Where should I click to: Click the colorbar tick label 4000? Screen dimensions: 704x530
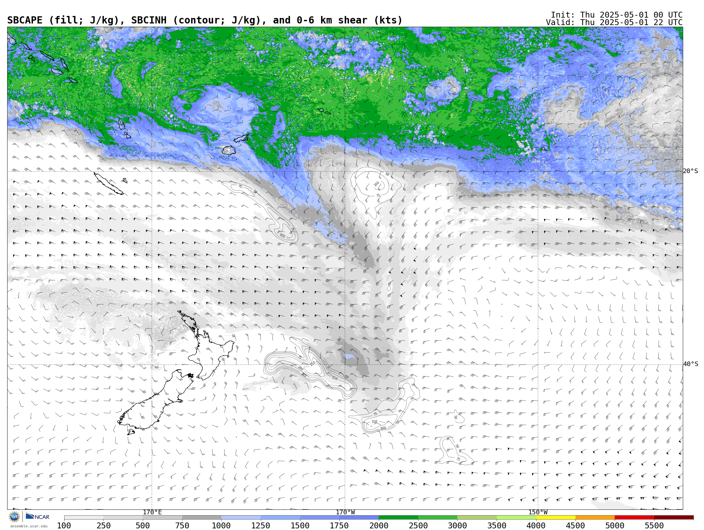point(536,526)
